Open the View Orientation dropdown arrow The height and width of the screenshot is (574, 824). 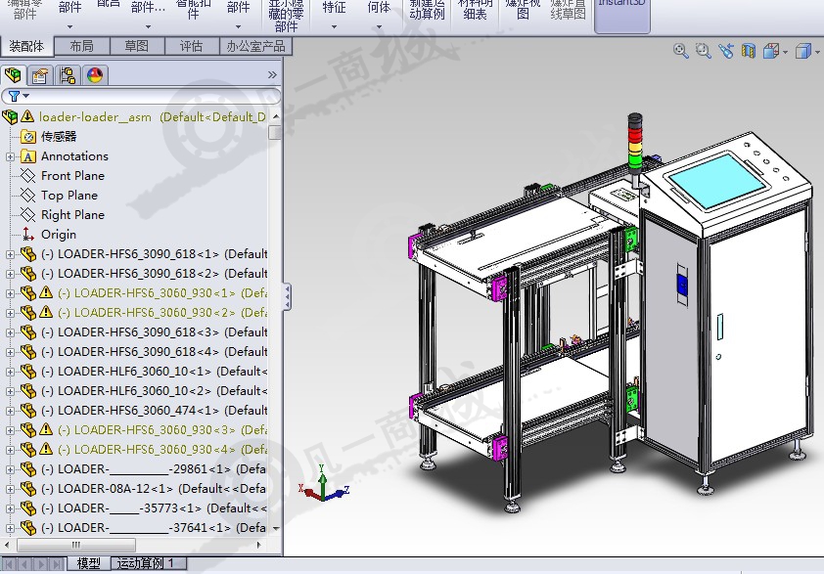point(785,52)
